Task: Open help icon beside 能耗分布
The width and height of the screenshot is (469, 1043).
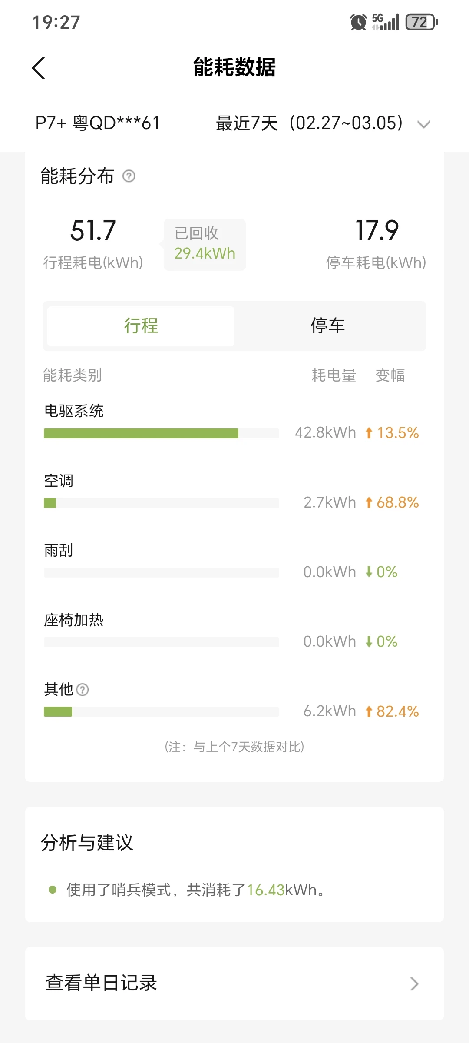Action: [129, 176]
